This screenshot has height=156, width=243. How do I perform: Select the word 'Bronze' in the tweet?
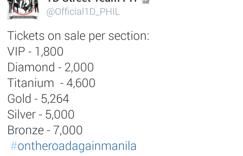pyautogui.click(x=26, y=130)
